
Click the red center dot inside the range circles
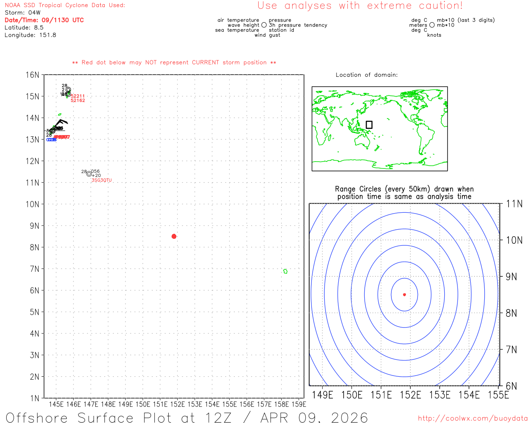(x=404, y=295)
